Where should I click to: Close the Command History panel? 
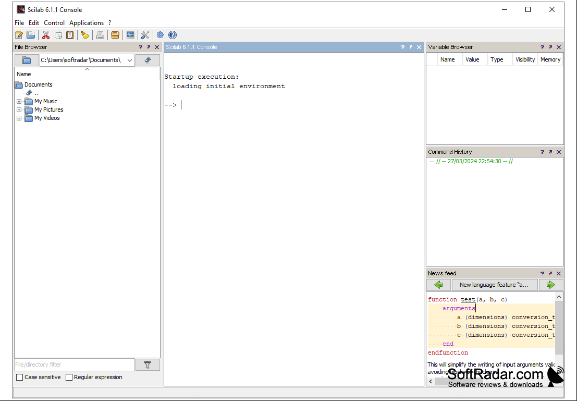click(x=559, y=152)
